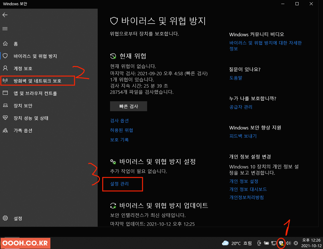Screen dimensions: 323x249
Task: Open 개인정보처리방침 link
Action: pos(246,197)
